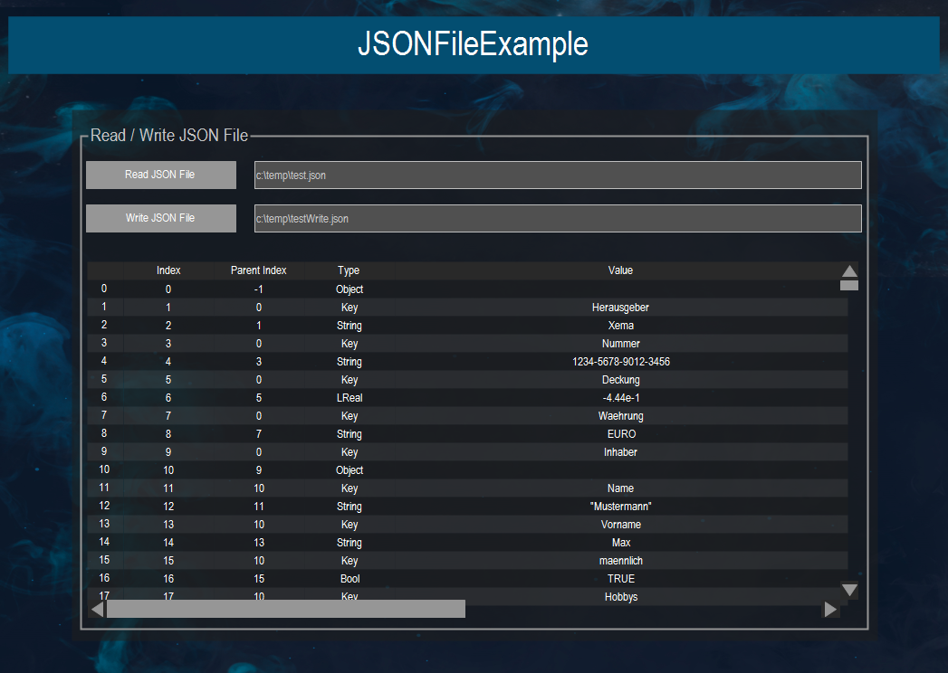Click the right scroll arrow icon

click(830, 609)
